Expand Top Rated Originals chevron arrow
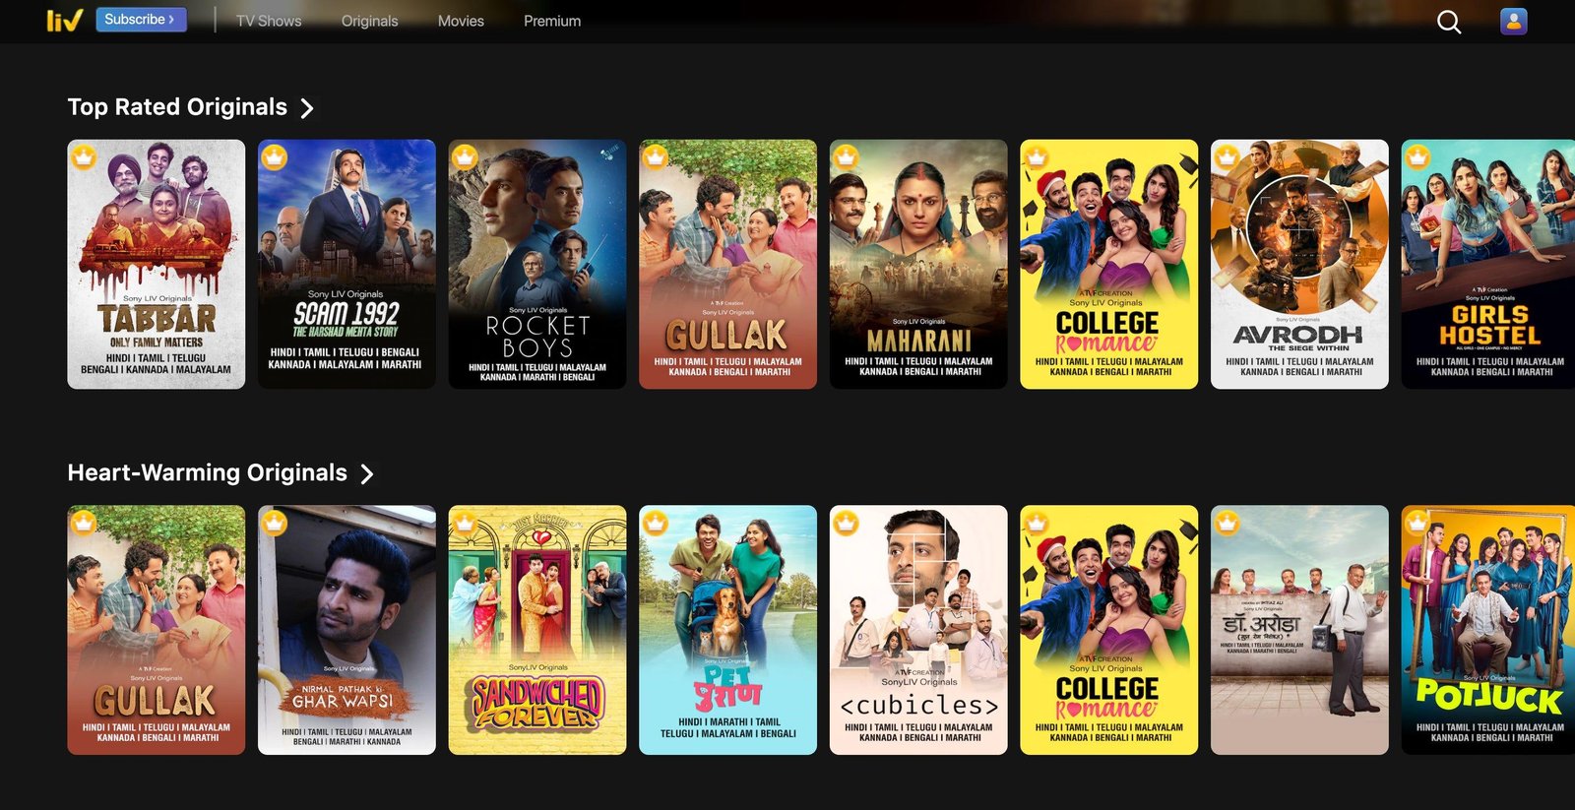Image resolution: width=1575 pixels, height=810 pixels. click(307, 108)
